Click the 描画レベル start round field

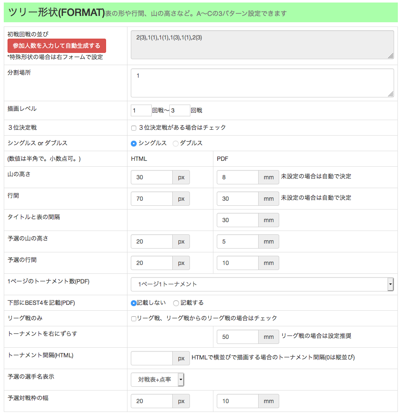coord(141,110)
